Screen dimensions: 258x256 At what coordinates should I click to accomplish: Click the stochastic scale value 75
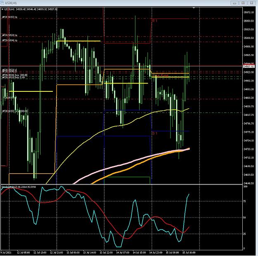(244, 201)
